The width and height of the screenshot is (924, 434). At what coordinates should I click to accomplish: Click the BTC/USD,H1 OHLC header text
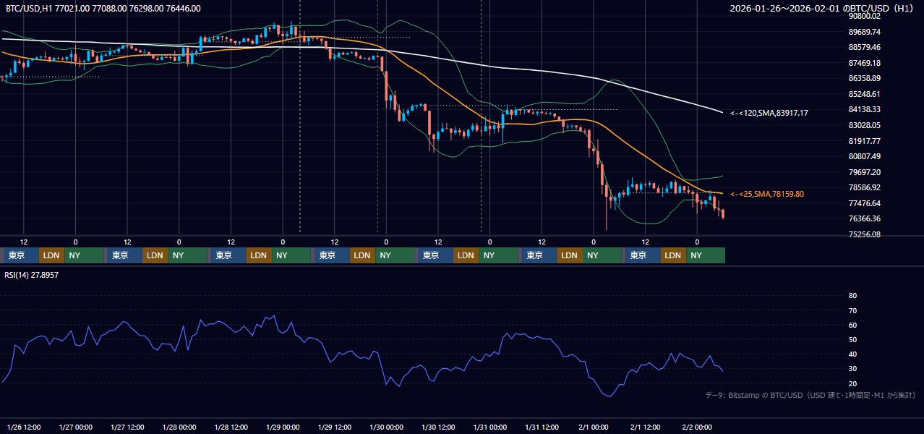[x=103, y=9]
